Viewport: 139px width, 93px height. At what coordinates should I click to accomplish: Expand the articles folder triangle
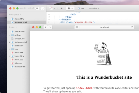point(9,35)
